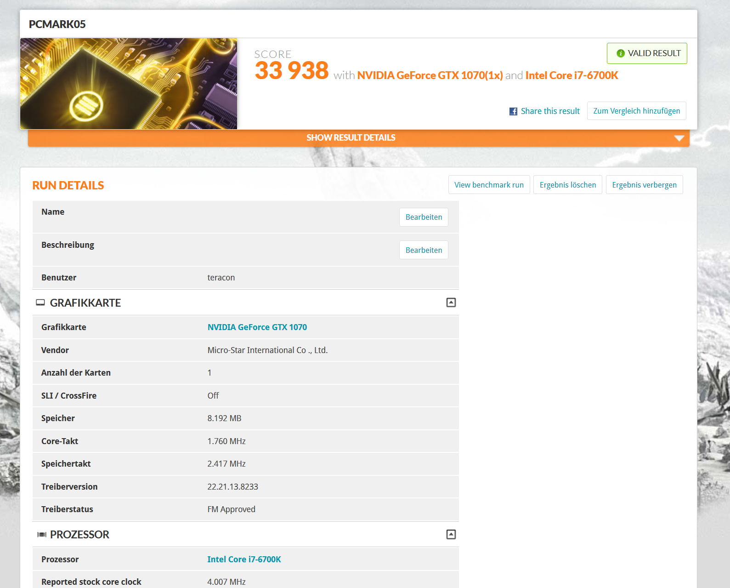The width and height of the screenshot is (730, 588).
Task: Click the Core-Takt value 1.760 MHz
Action: click(x=226, y=441)
